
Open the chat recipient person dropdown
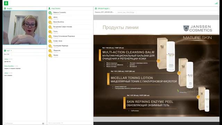(44, 123)
